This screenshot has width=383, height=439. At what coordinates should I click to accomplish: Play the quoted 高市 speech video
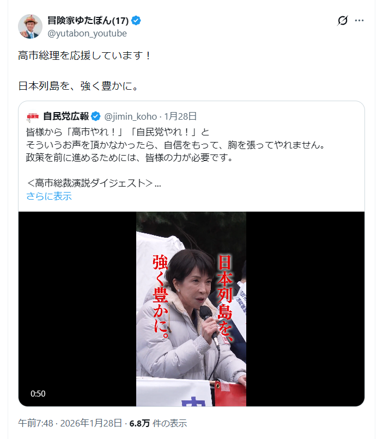click(x=191, y=309)
